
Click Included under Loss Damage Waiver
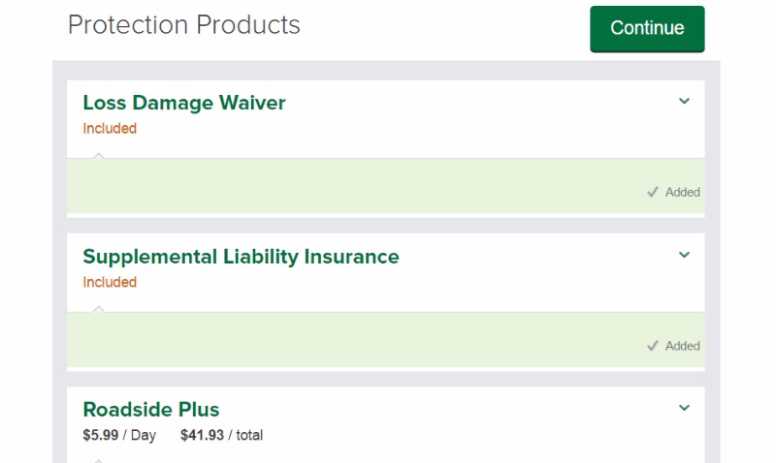coord(110,129)
